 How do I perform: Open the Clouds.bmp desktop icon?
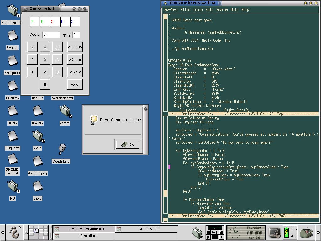[62, 149]
